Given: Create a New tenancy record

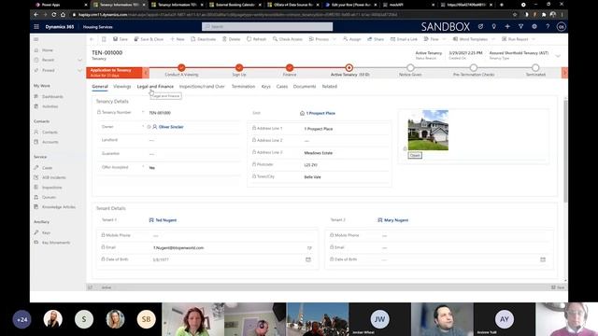Looking at the screenshot, I should click(178, 39).
